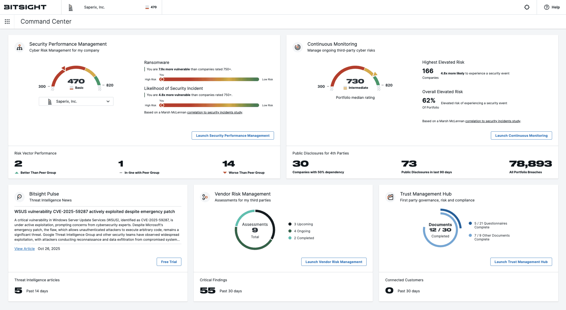The height and width of the screenshot is (310, 566).
Task: Open the app launcher grid menu
Action: click(x=7, y=21)
